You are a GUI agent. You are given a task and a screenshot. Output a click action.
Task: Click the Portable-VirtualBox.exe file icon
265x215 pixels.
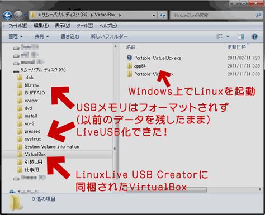point(129,58)
